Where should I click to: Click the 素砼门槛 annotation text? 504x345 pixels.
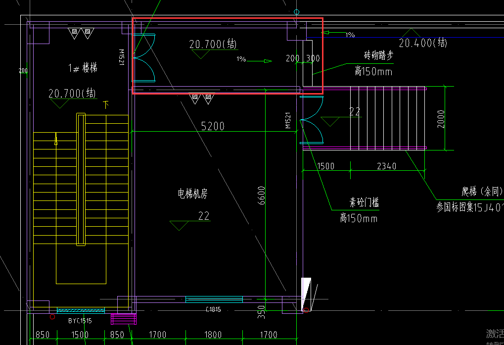(x=364, y=202)
